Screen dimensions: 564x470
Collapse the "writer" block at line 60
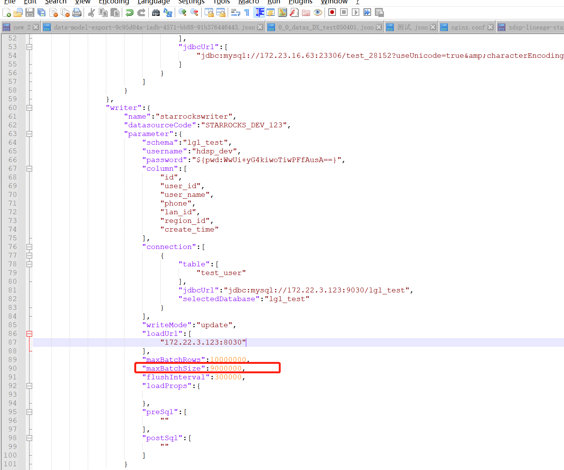[x=29, y=108]
